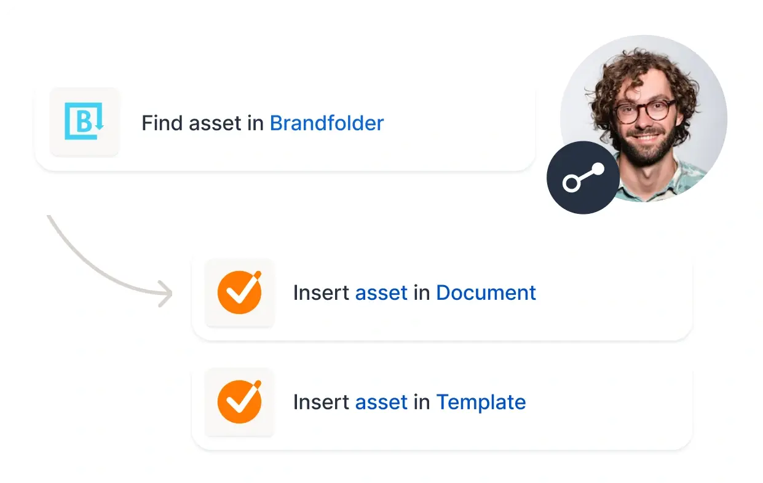The width and height of the screenshot is (763, 483).
Task: Open the blue asset link in the Template step
Action: pyautogui.click(x=381, y=402)
